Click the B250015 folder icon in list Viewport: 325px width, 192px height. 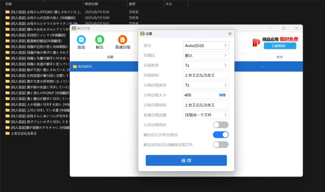(75, 67)
